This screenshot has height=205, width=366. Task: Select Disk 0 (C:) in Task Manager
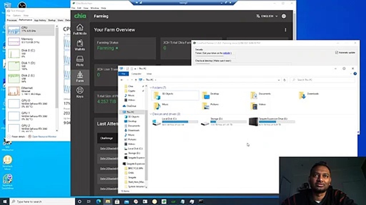(x=31, y=53)
